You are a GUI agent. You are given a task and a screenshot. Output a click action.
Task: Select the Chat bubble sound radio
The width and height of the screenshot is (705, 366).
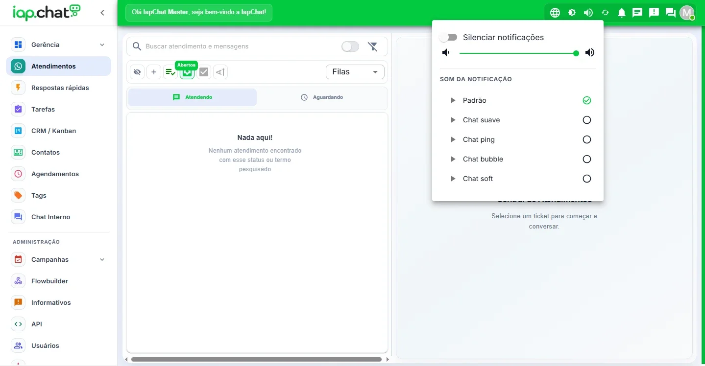tap(587, 159)
